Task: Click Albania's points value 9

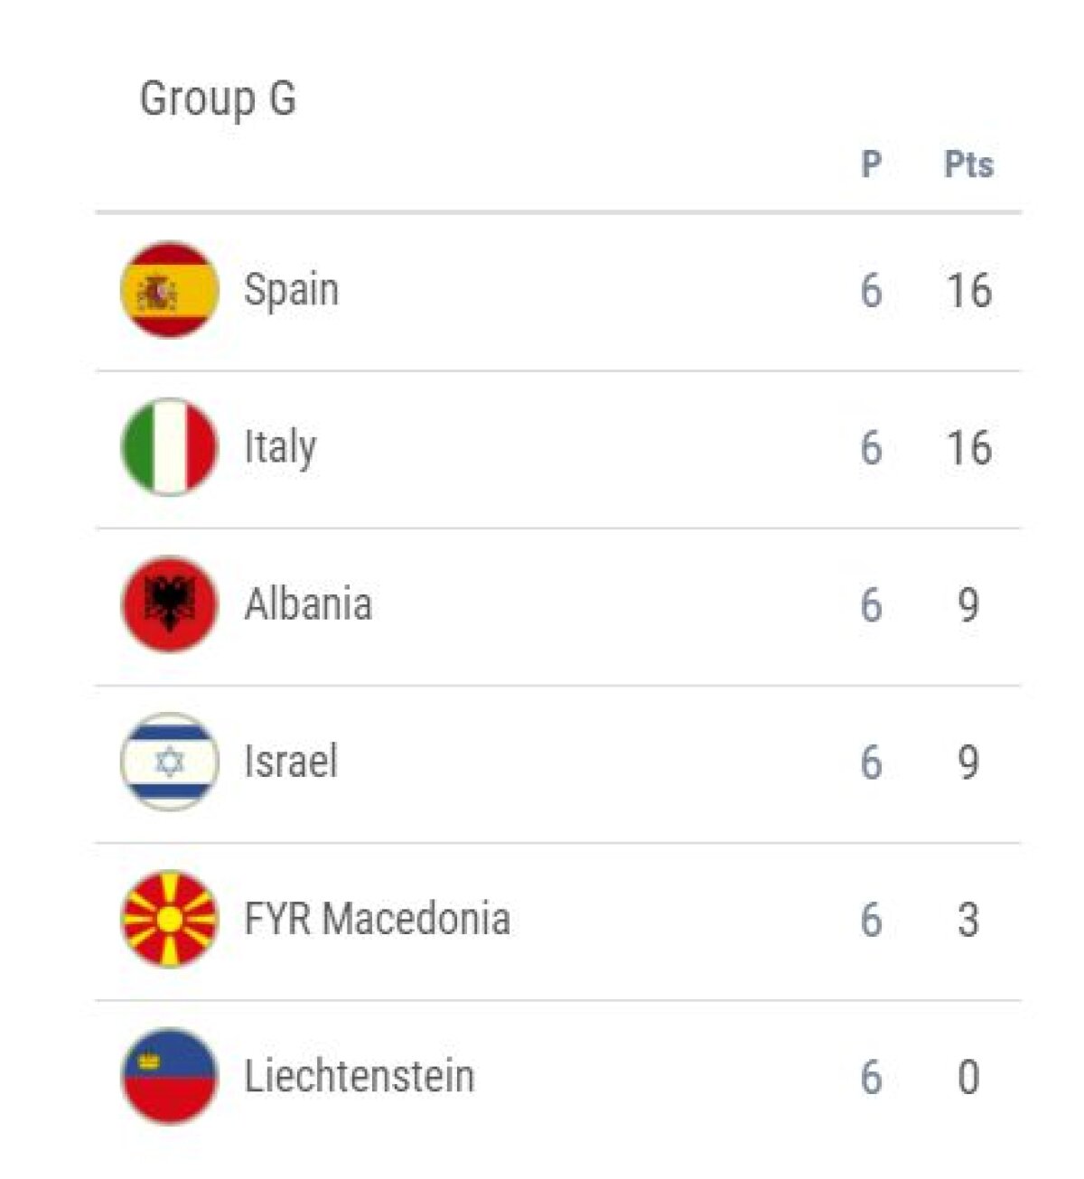Action: pyautogui.click(x=968, y=604)
